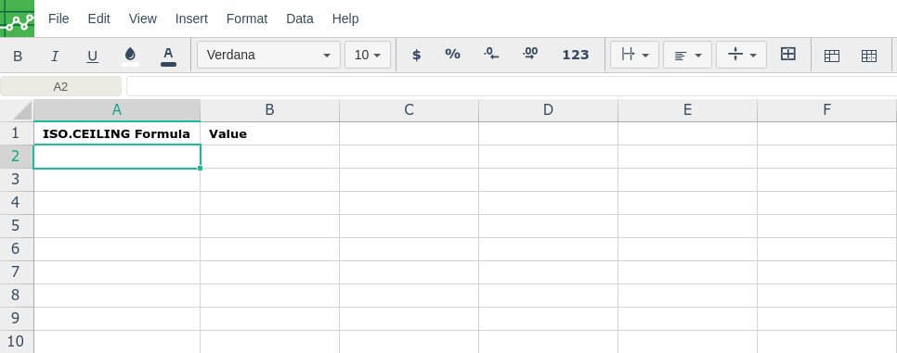
Task: Open the cell fill color picker
Action: 130,56
